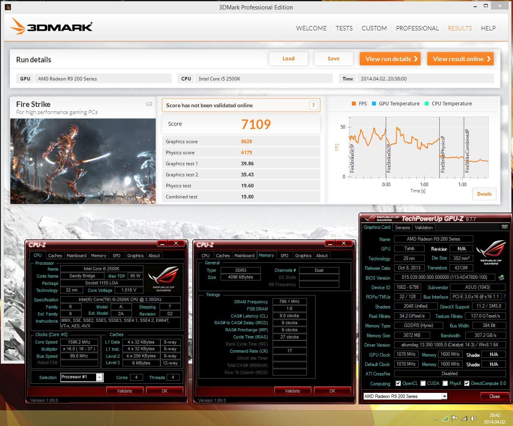Open Caches tab in the left CPU-Z window

(55, 256)
